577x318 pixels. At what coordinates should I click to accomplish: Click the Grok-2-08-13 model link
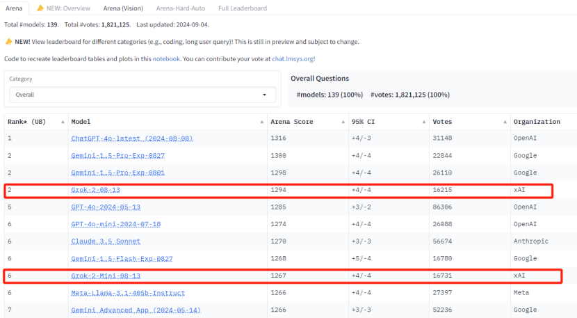(100, 190)
